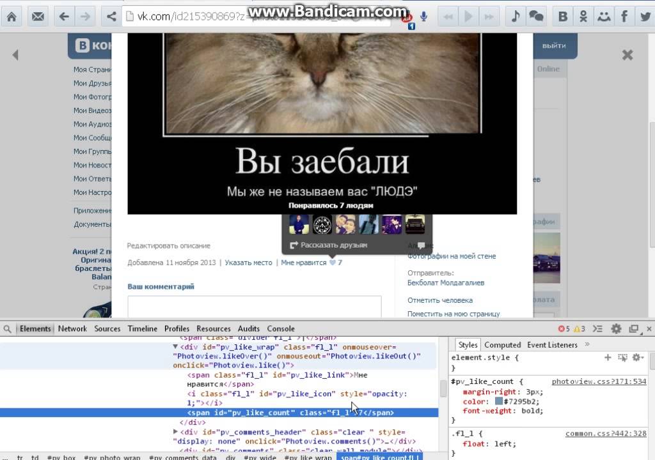
Task: Open 'Мои Друзья' sidebar item
Action: [x=92, y=83]
